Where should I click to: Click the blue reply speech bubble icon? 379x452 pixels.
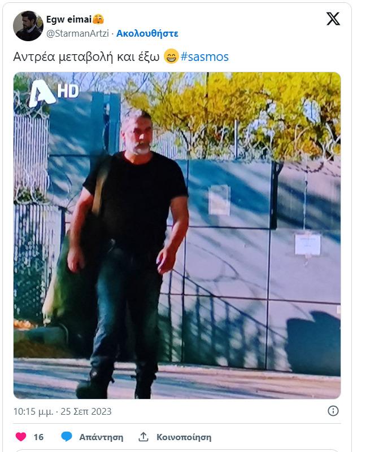click(x=67, y=437)
